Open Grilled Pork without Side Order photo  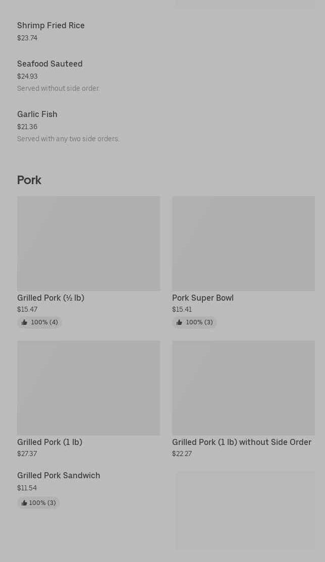pos(244,388)
